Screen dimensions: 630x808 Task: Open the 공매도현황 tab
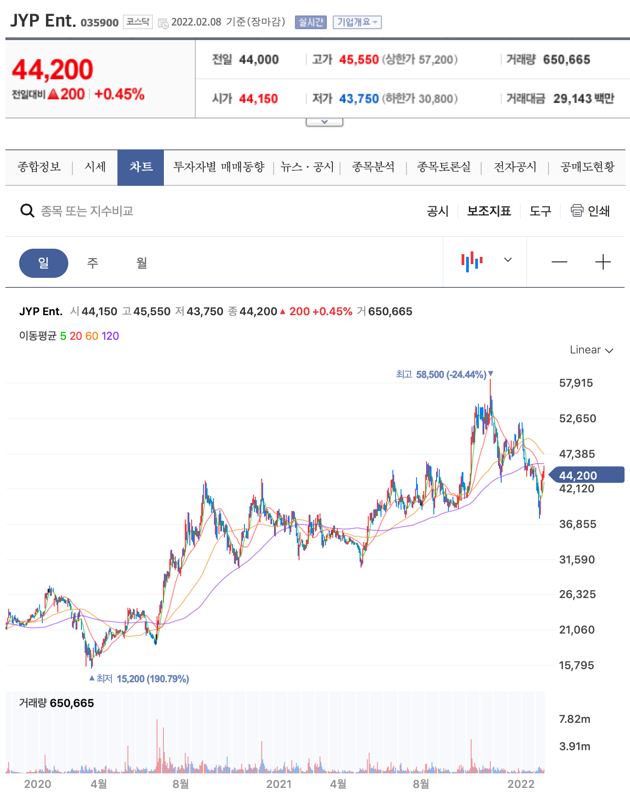click(x=587, y=167)
